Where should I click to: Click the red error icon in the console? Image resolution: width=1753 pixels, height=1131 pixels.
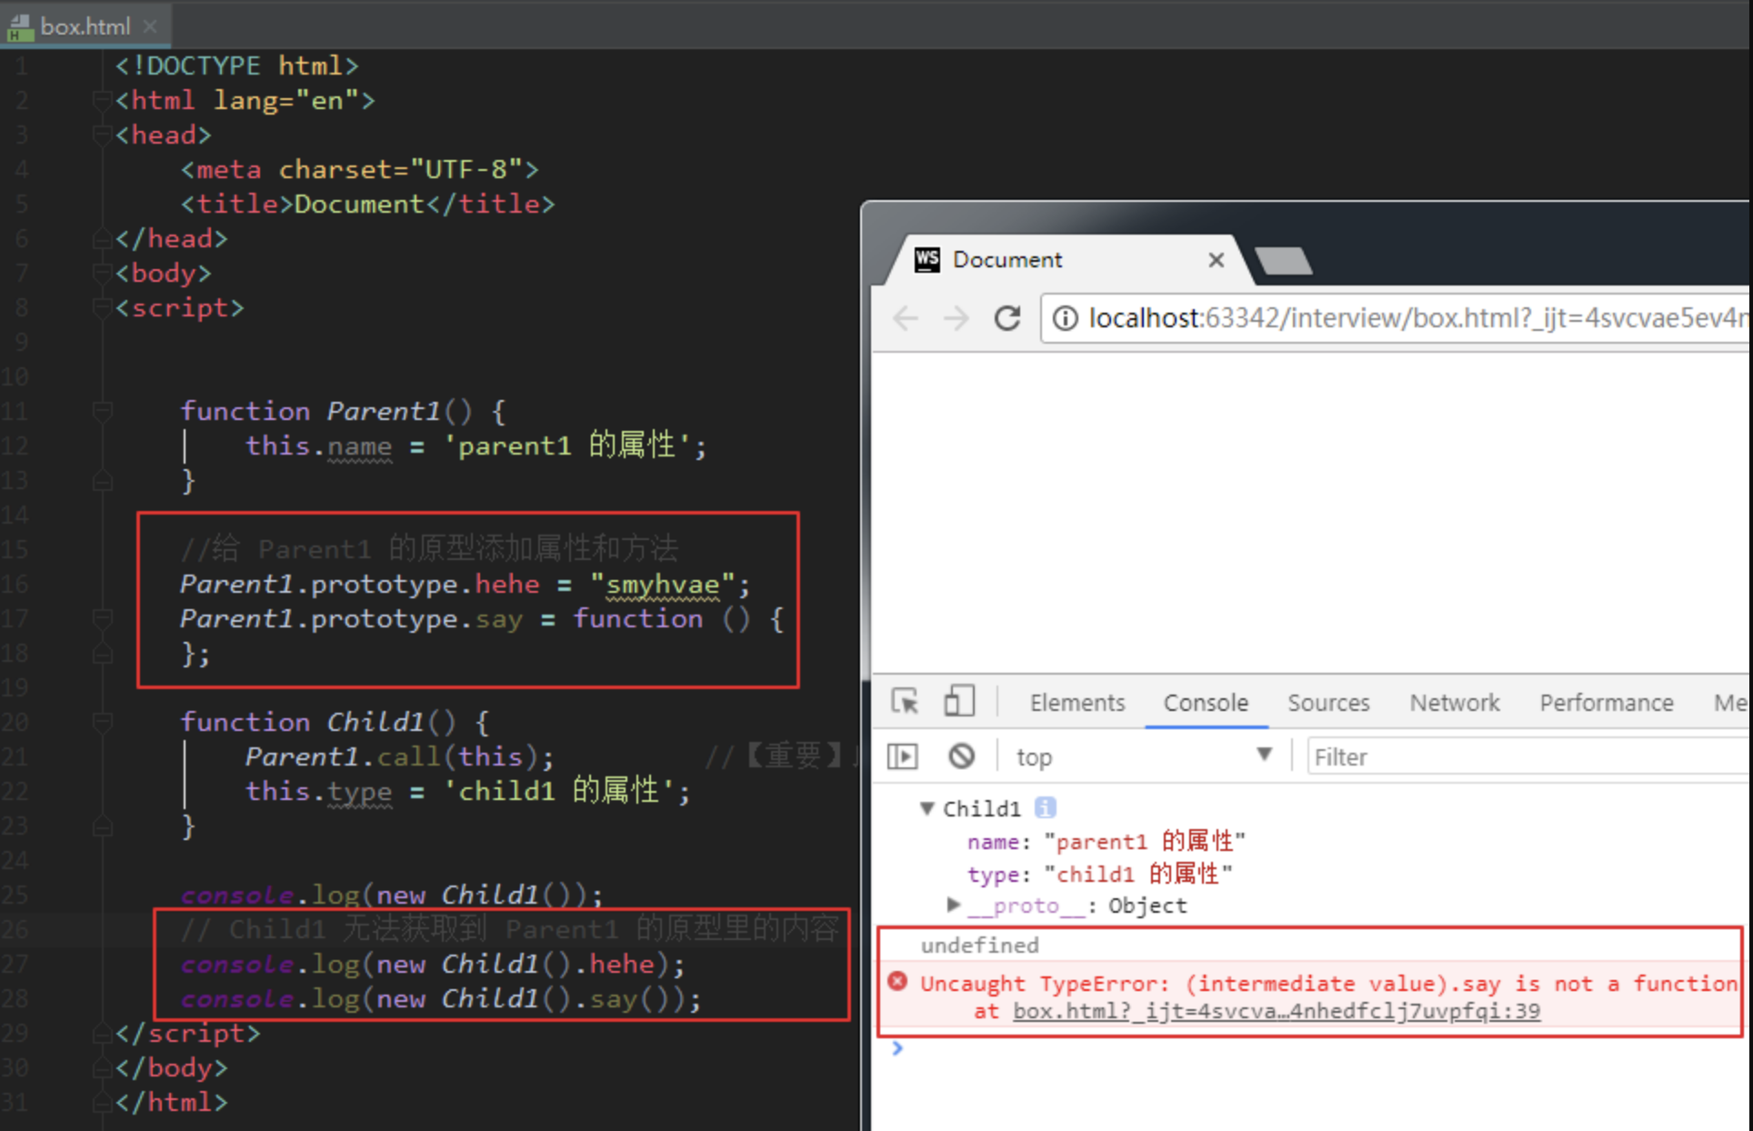click(x=897, y=982)
